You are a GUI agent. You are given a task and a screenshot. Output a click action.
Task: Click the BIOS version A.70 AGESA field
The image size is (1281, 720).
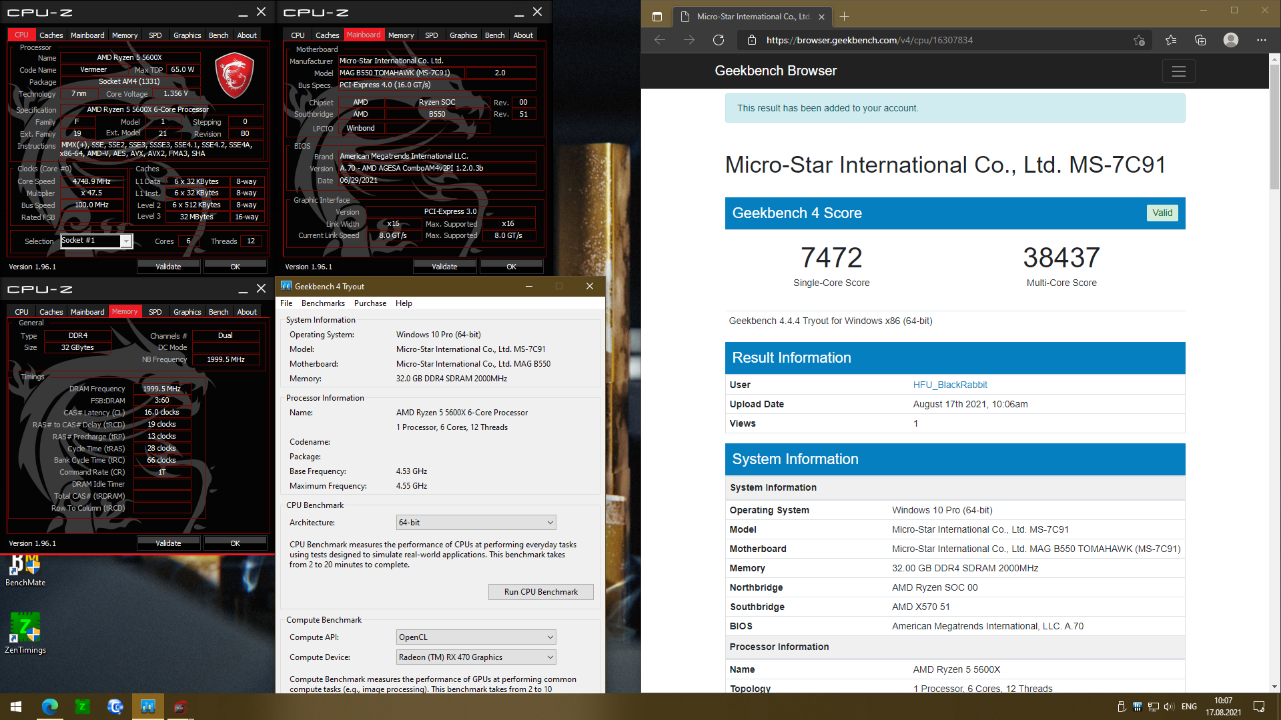[x=436, y=168]
